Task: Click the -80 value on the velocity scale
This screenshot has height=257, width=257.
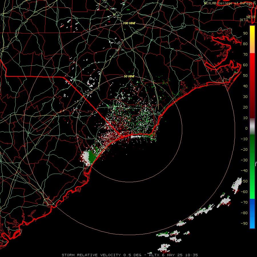Action: [244, 213]
